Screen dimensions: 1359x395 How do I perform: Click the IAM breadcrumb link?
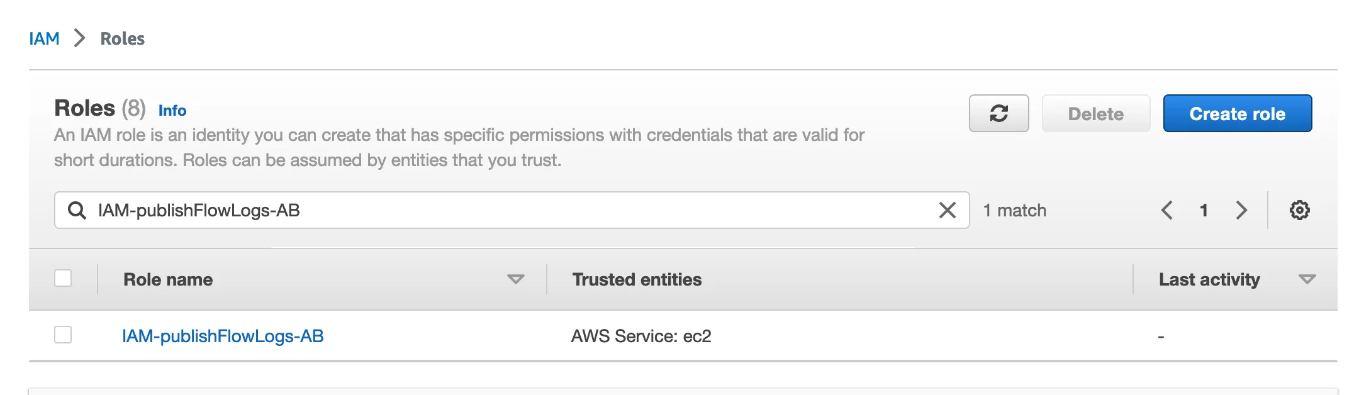(x=44, y=39)
